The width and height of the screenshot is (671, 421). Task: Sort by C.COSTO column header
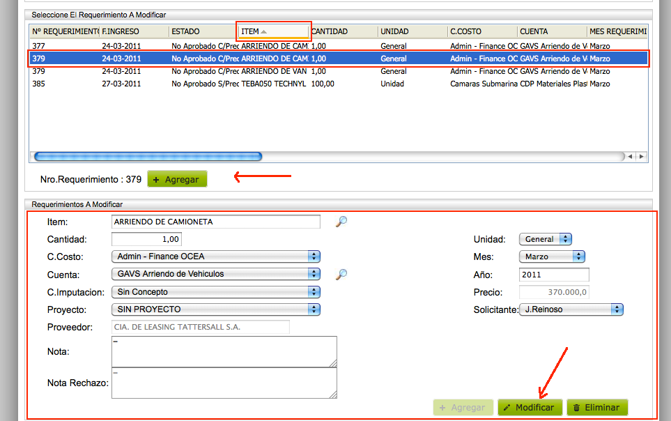point(483,31)
